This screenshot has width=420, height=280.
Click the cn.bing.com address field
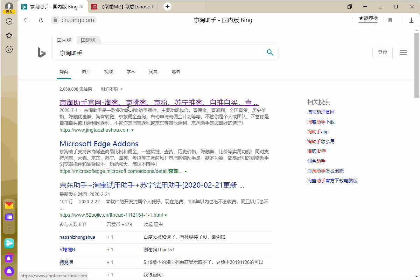tap(78, 20)
